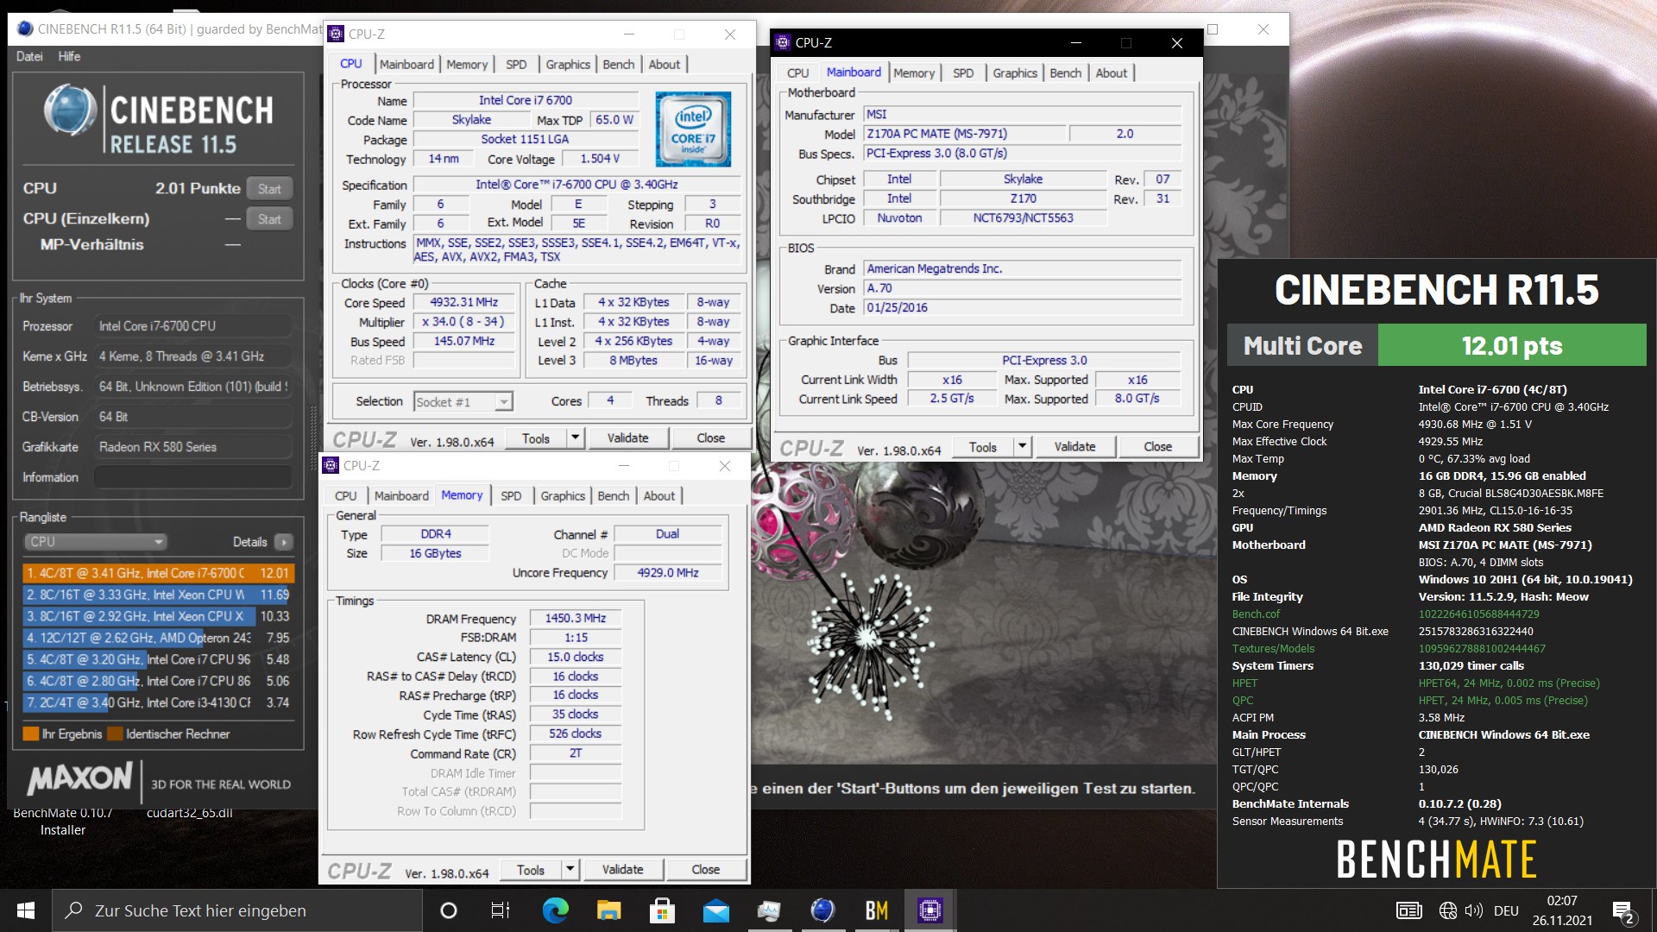The width and height of the screenshot is (1657, 932).
Task: Click Grafikkarte field Radeon RX 580 Series
Action: (192, 447)
